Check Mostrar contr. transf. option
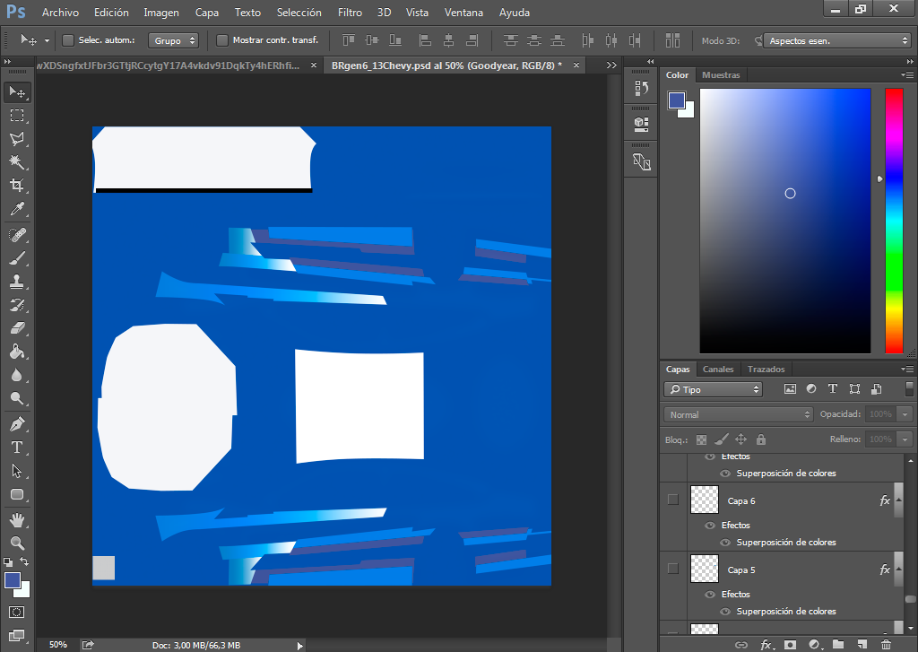 (x=222, y=40)
